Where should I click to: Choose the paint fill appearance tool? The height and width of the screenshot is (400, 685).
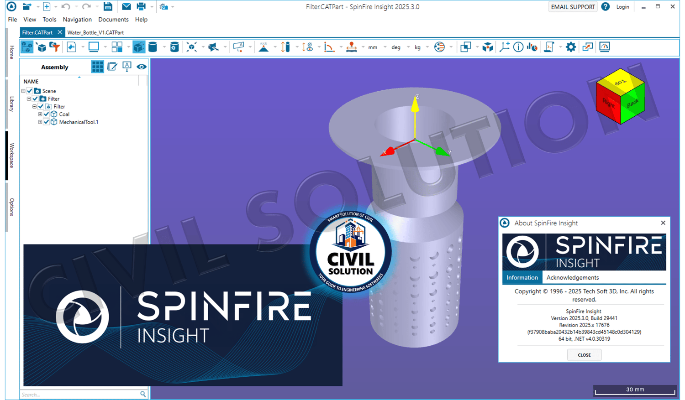click(x=71, y=47)
